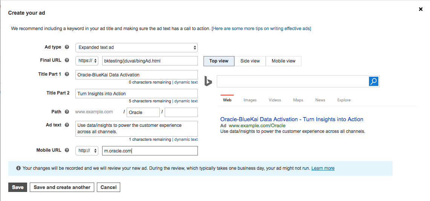Click the help icon next to Title Part 1

pyautogui.click(x=67, y=74)
